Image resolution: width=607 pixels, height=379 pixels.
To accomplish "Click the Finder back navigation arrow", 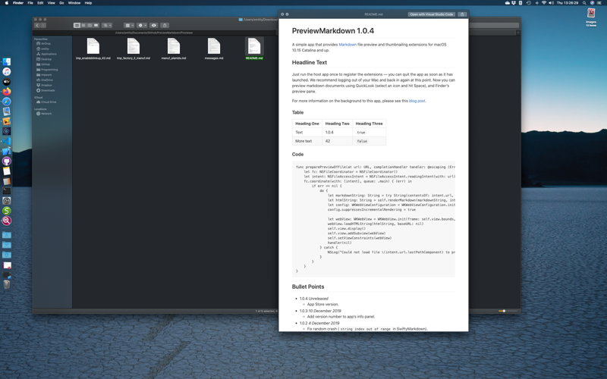I will coord(37,25).
